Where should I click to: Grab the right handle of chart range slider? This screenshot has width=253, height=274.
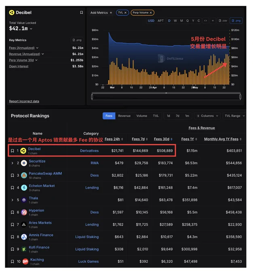tap(240, 97)
